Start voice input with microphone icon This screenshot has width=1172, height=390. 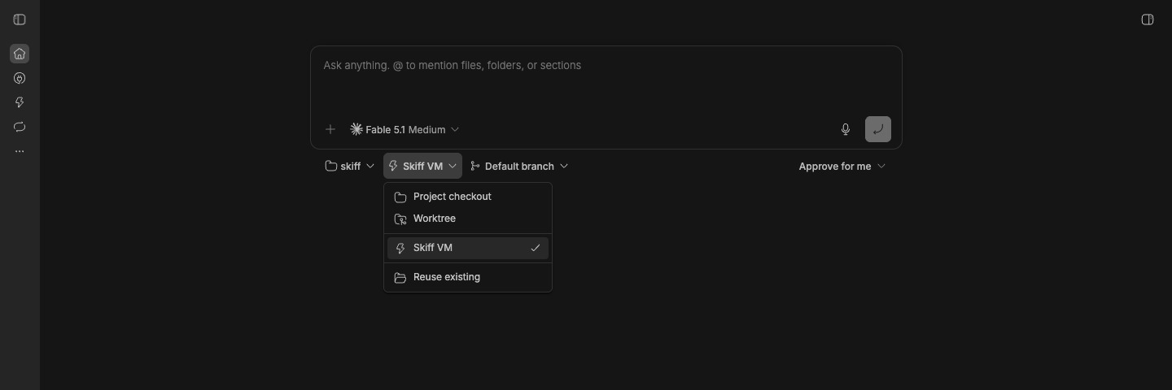click(x=846, y=129)
